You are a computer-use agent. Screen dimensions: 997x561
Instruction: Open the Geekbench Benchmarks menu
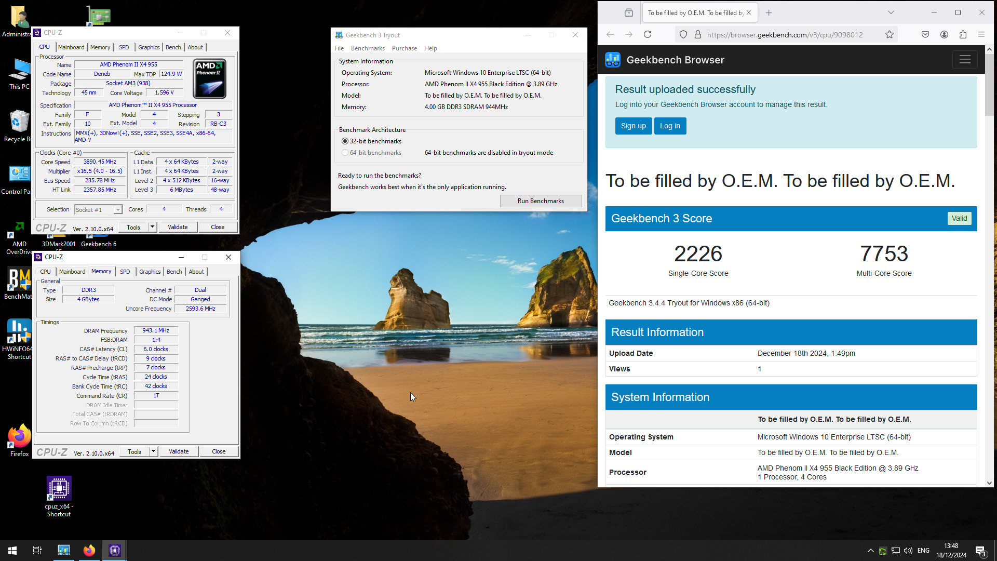click(x=368, y=48)
